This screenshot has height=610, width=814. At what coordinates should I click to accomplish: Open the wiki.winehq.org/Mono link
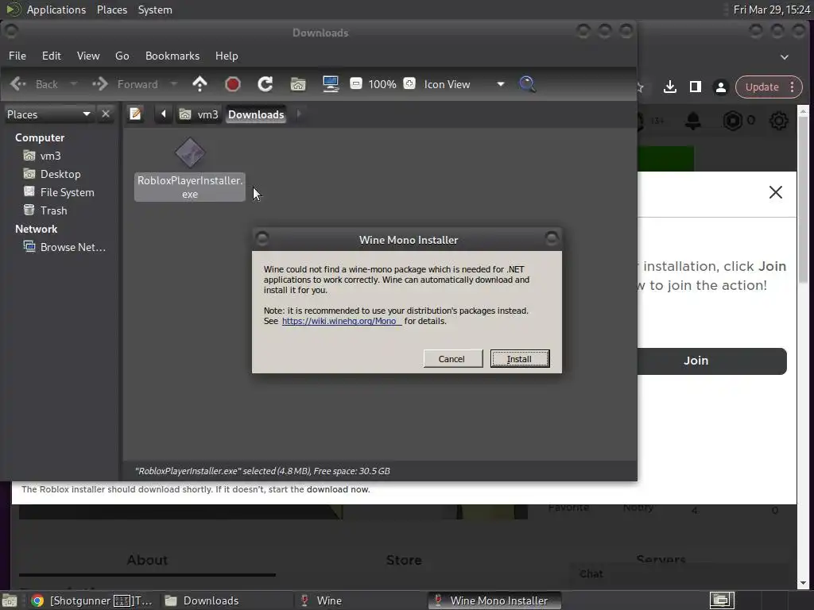(x=342, y=321)
